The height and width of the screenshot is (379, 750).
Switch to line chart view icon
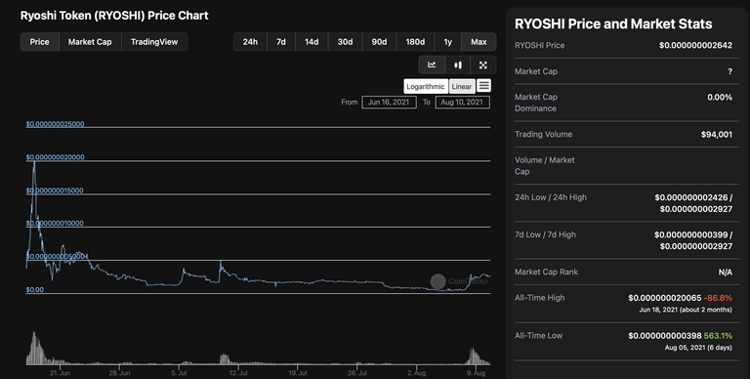(x=432, y=65)
